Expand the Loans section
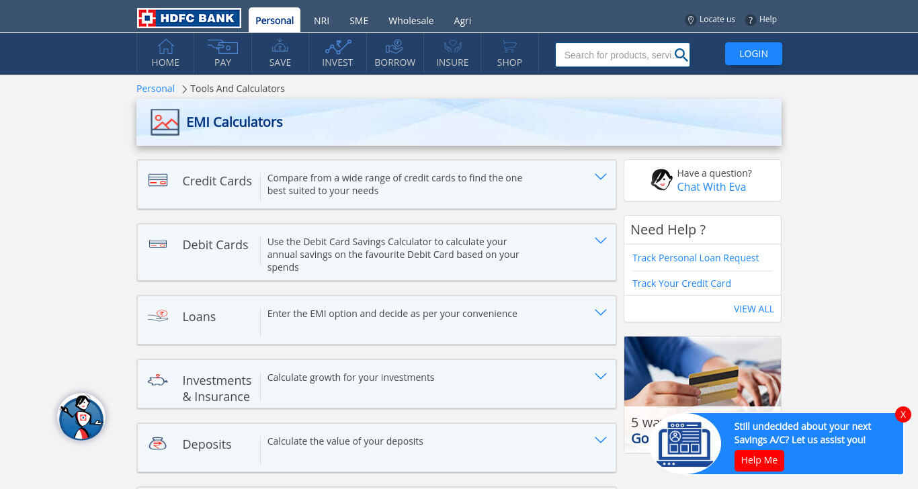Image resolution: width=918 pixels, height=489 pixels. click(601, 312)
